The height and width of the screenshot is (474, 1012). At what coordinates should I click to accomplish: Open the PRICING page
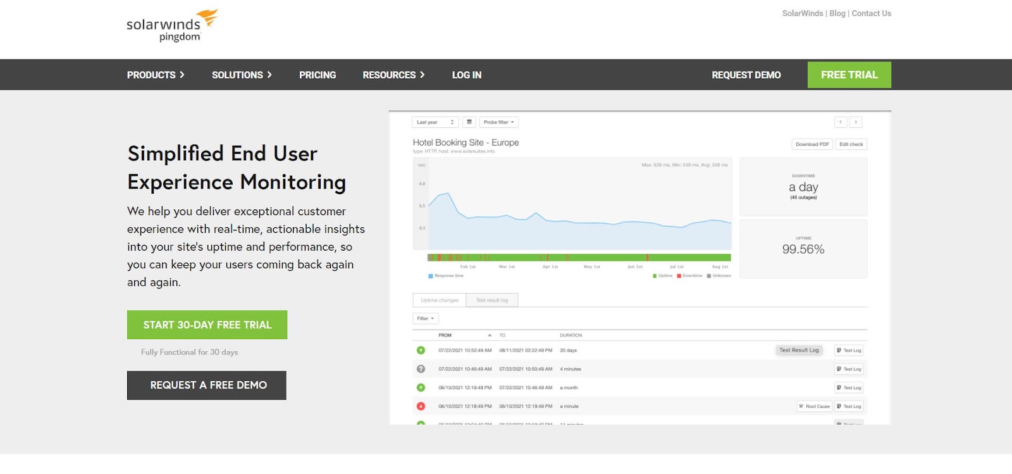[x=318, y=75]
